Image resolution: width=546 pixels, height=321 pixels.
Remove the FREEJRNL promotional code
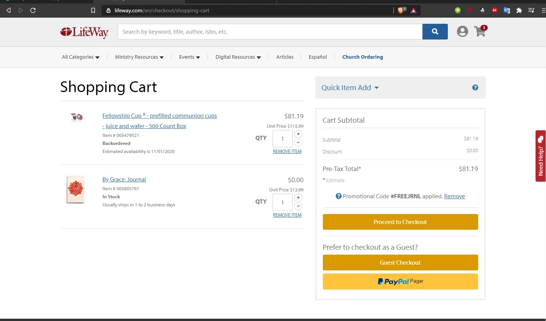454,196
